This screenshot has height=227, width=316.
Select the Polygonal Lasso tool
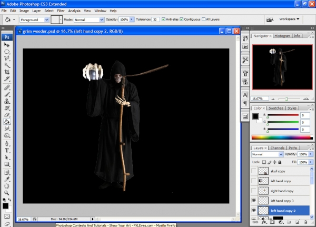pos(7,58)
